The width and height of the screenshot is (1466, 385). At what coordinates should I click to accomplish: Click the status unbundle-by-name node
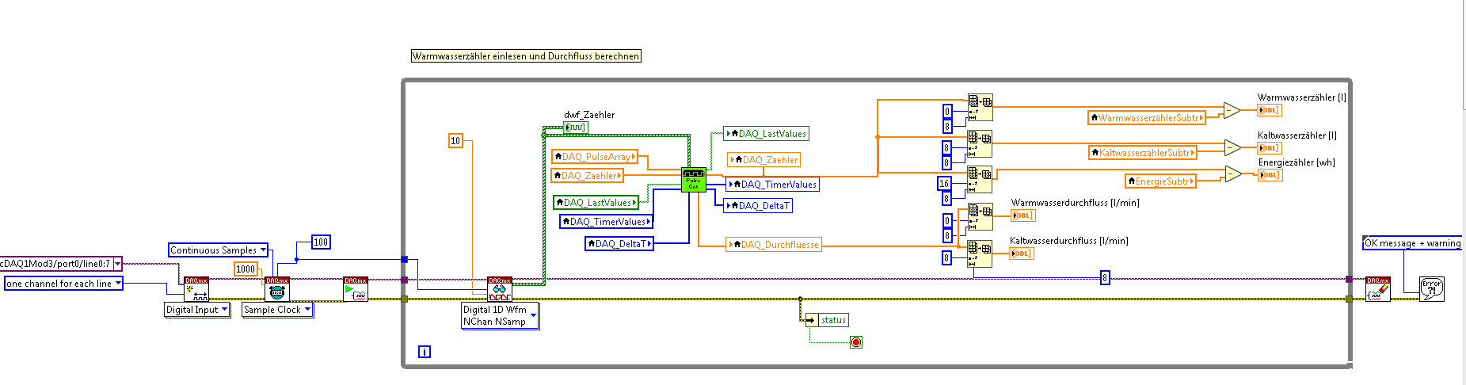coord(827,320)
